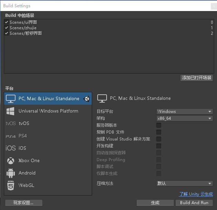This screenshot has height=210, width=217.
Task: Click the monitor icon in the right settings header
Action: click(x=102, y=98)
